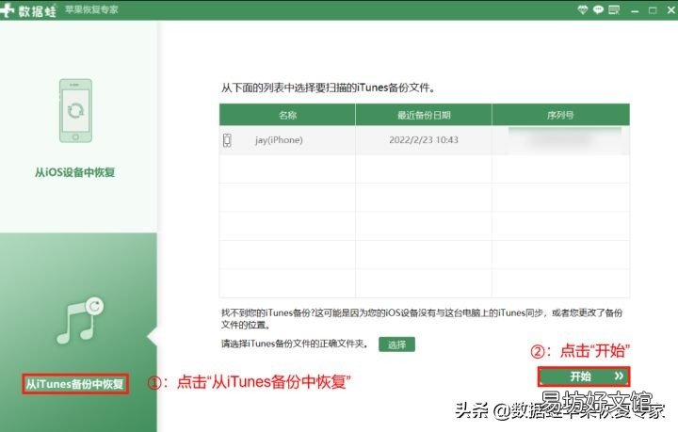Click the 名称 column header

point(287,115)
